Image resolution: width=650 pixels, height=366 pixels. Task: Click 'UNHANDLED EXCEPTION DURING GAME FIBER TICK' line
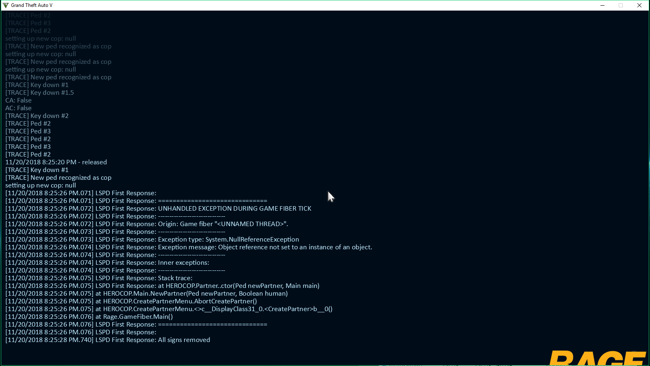(x=158, y=209)
